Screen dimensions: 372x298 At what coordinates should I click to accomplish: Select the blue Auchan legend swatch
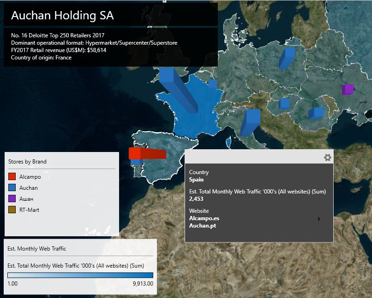tap(12, 187)
